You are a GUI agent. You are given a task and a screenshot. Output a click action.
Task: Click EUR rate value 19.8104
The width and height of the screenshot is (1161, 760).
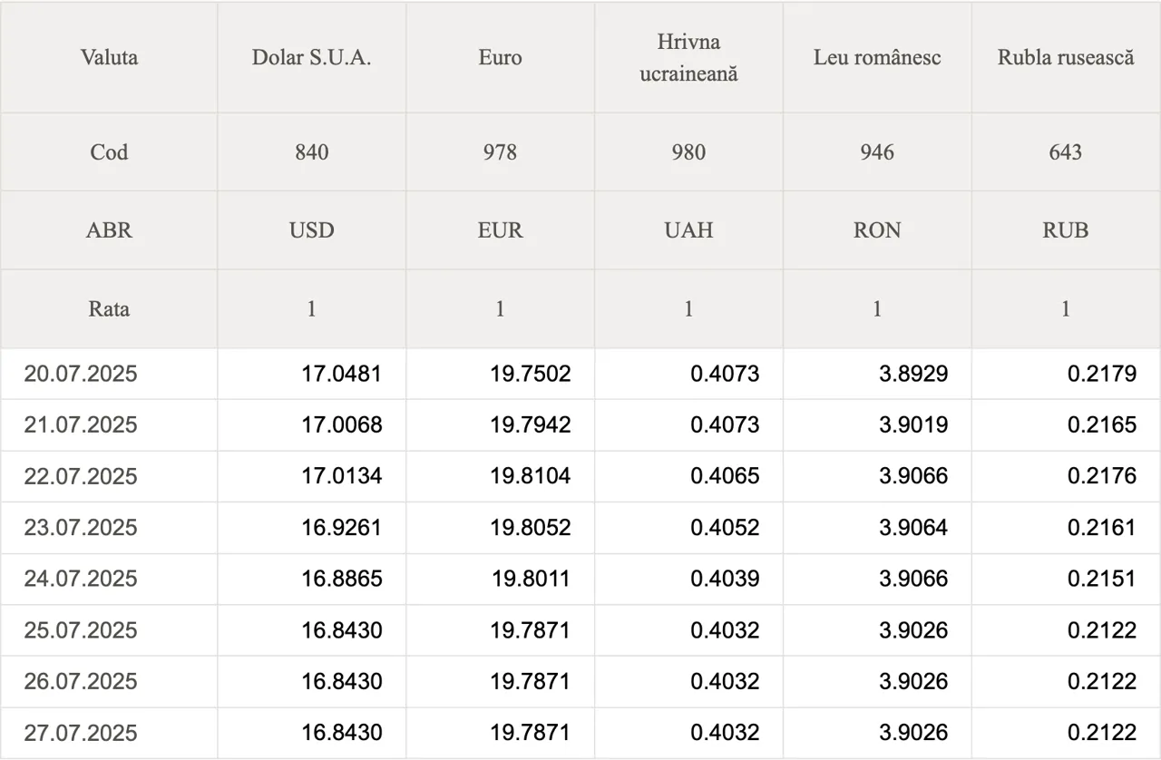531,476
